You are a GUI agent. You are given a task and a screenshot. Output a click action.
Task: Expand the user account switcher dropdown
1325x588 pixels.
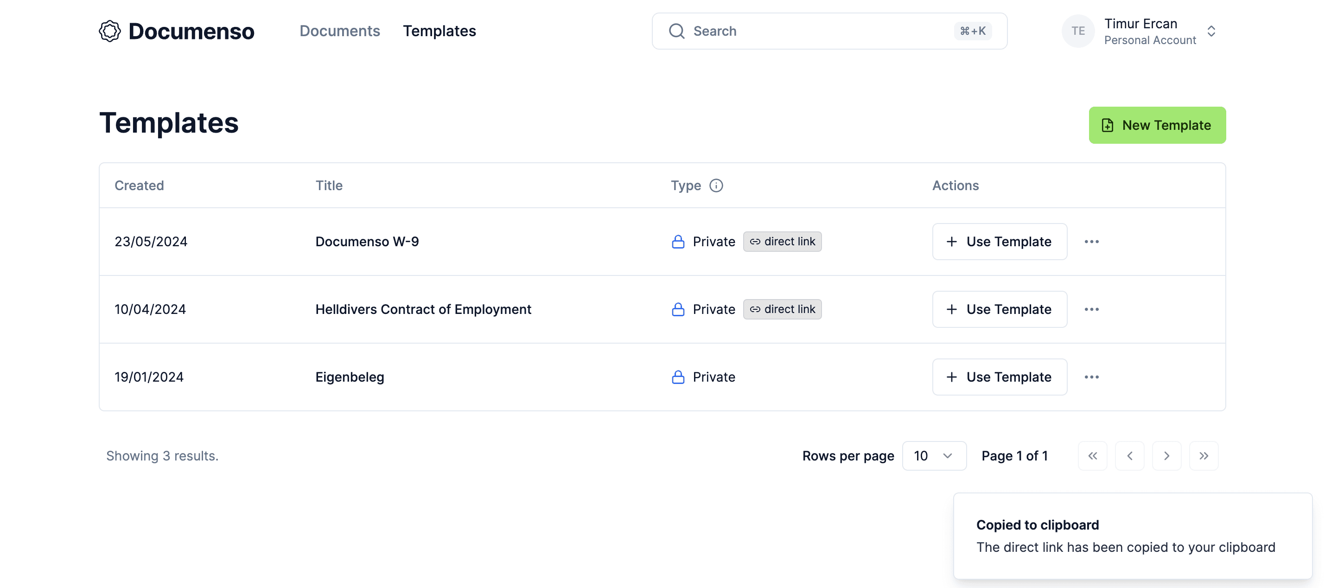pyautogui.click(x=1211, y=31)
